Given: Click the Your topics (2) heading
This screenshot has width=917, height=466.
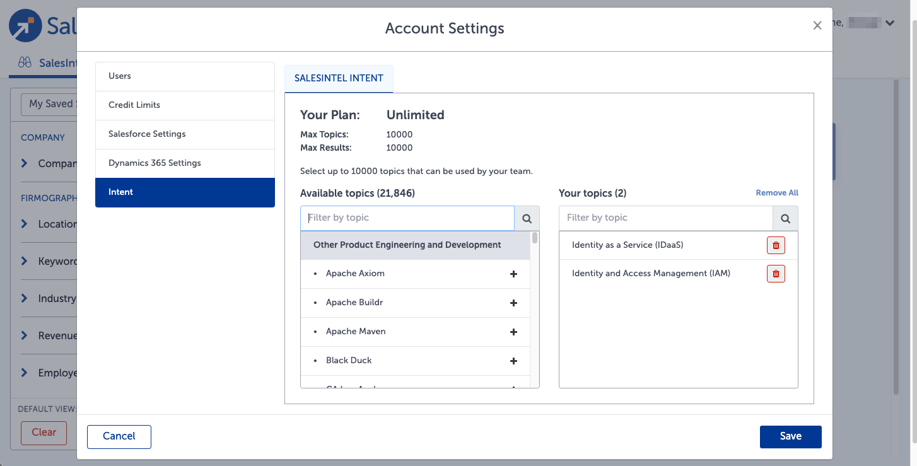Looking at the screenshot, I should 593,194.
